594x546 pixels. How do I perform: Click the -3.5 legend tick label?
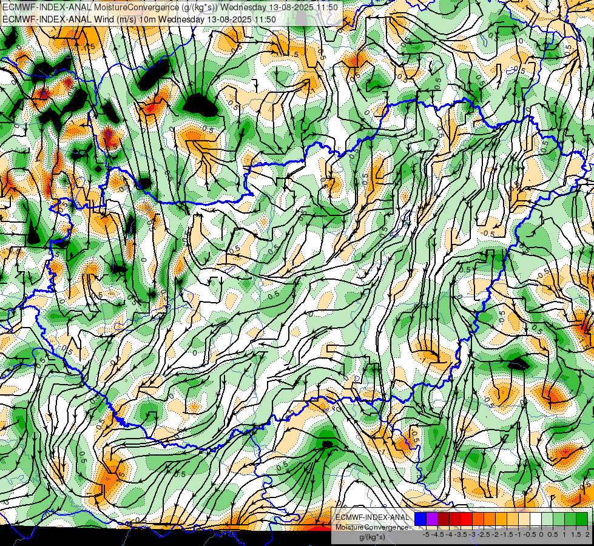(x=461, y=534)
